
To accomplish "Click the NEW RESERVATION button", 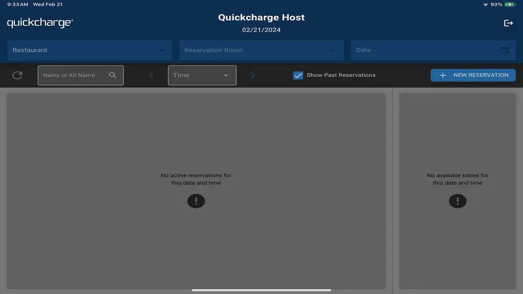I will tap(473, 76).
